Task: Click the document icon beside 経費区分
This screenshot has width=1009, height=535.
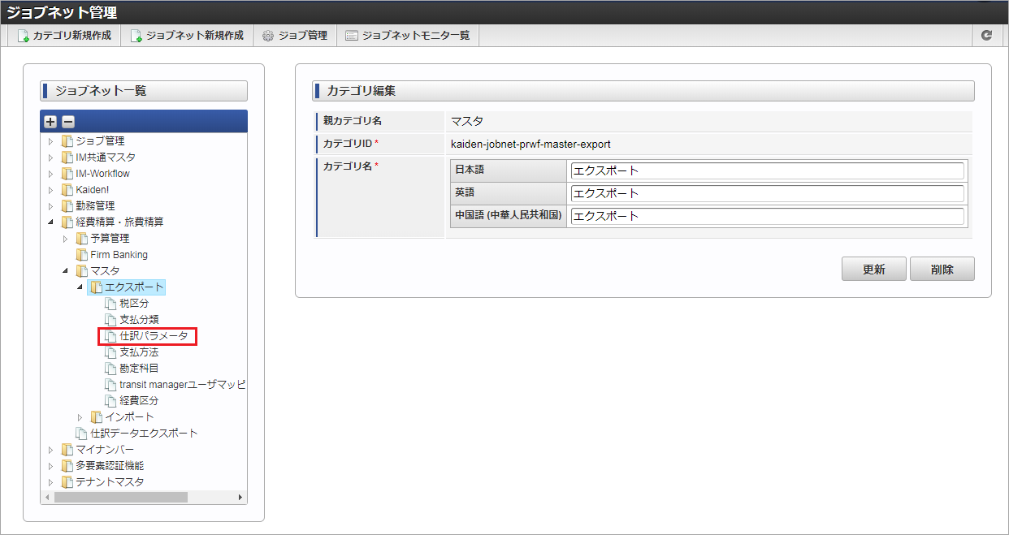Action: point(111,401)
